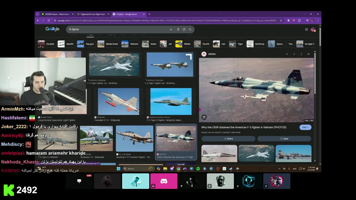This screenshot has width=356, height=200.
Task: Open Spotify from the taskbar
Action: [x=198, y=169]
